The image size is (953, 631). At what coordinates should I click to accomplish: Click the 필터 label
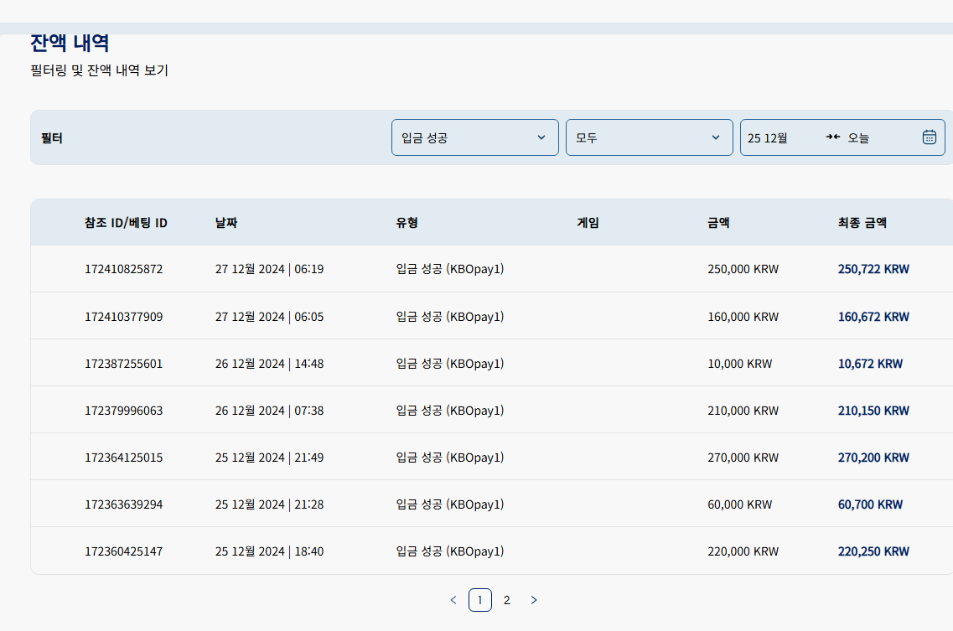[52, 138]
